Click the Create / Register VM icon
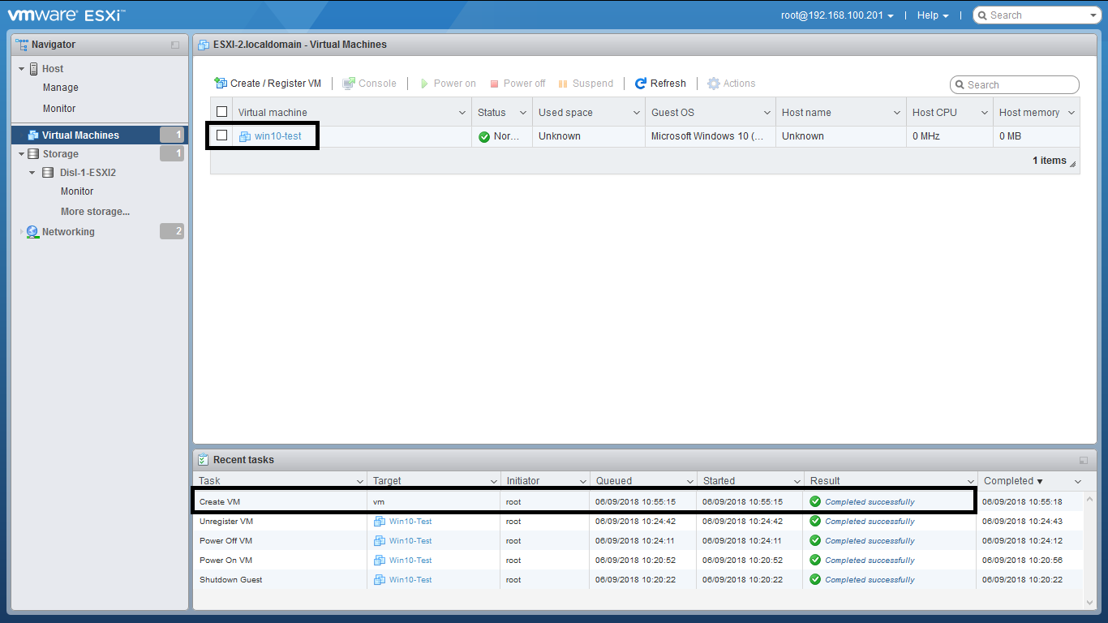 [221, 84]
